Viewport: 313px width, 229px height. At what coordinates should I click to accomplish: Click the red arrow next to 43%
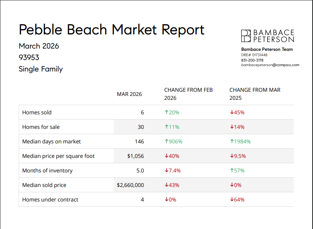coord(166,185)
